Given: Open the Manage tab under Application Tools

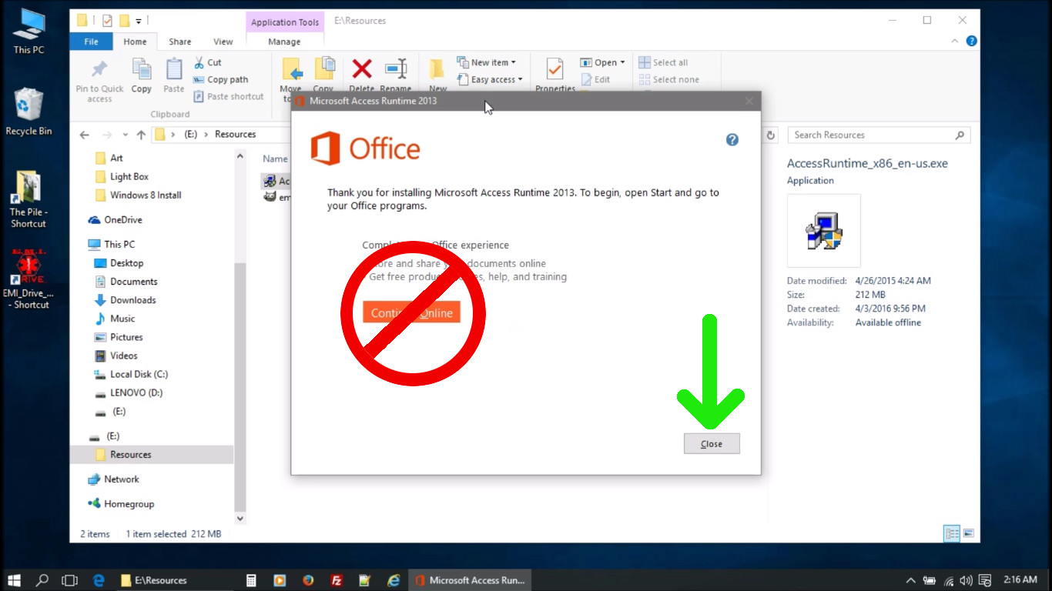Looking at the screenshot, I should click(x=284, y=42).
